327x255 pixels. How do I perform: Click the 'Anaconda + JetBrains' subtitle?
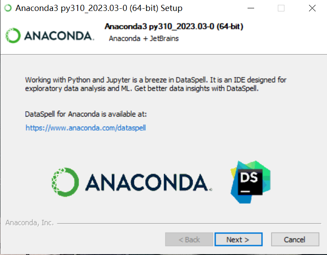click(144, 39)
